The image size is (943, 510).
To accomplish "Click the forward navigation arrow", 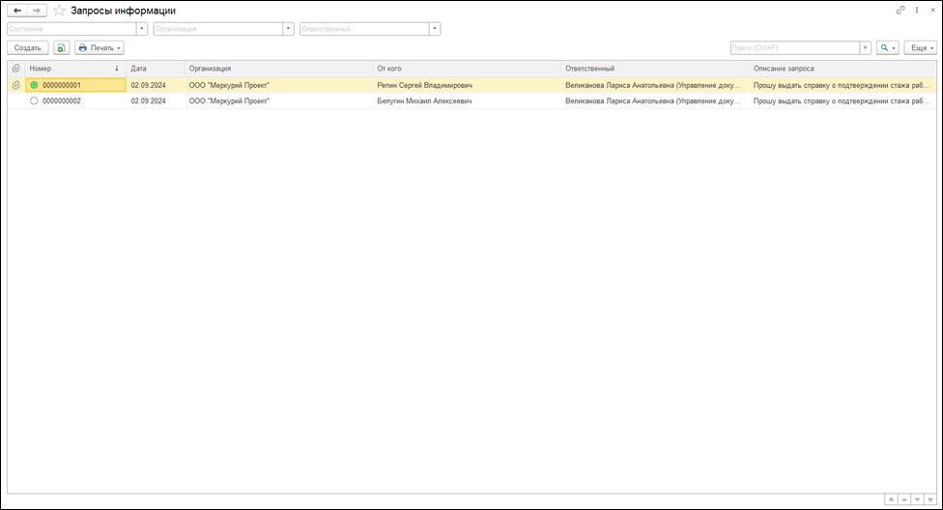I will [37, 10].
